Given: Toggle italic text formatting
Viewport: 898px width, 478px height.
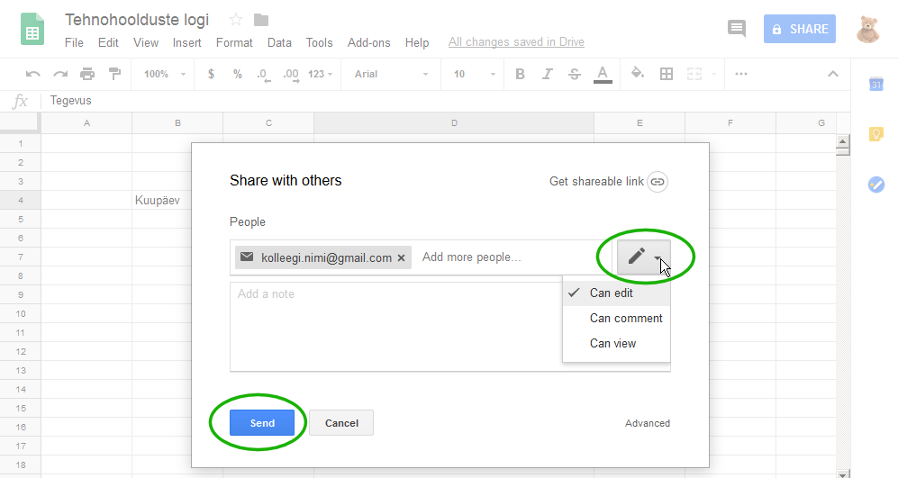Looking at the screenshot, I should pyautogui.click(x=548, y=74).
